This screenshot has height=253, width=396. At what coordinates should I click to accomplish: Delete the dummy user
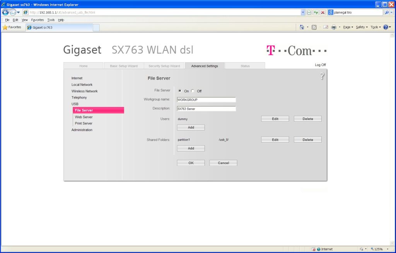307,119
